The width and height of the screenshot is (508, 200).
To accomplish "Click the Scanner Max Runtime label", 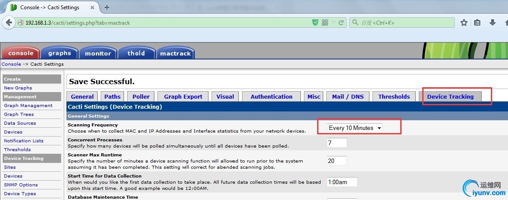I will tap(95, 155).
